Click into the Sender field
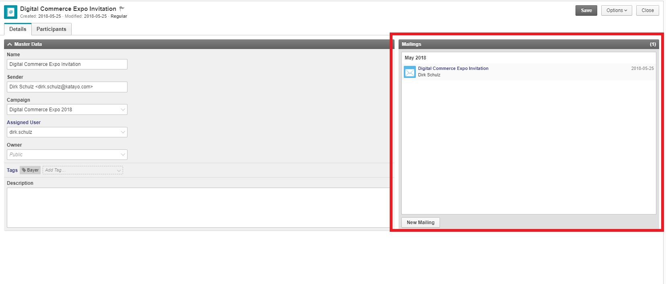This screenshot has width=666, height=284. pyautogui.click(x=67, y=87)
